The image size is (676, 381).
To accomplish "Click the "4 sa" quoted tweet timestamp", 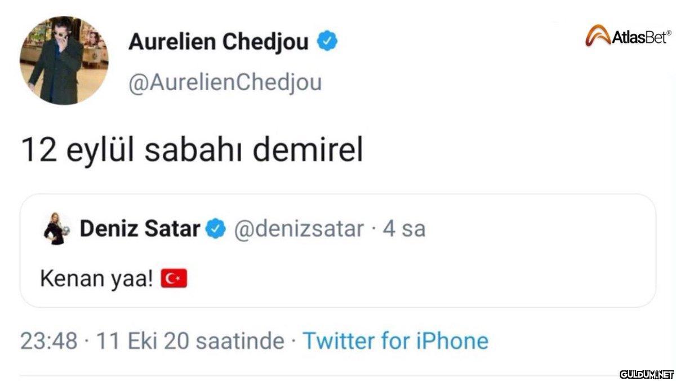I will click(x=403, y=229).
